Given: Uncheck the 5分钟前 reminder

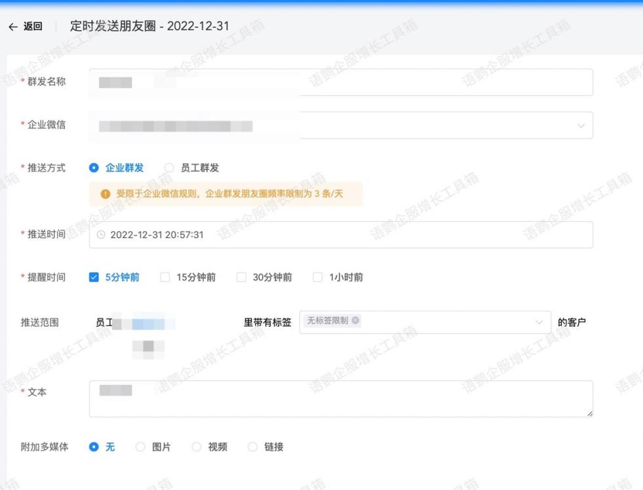Looking at the screenshot, I should 94,277.
